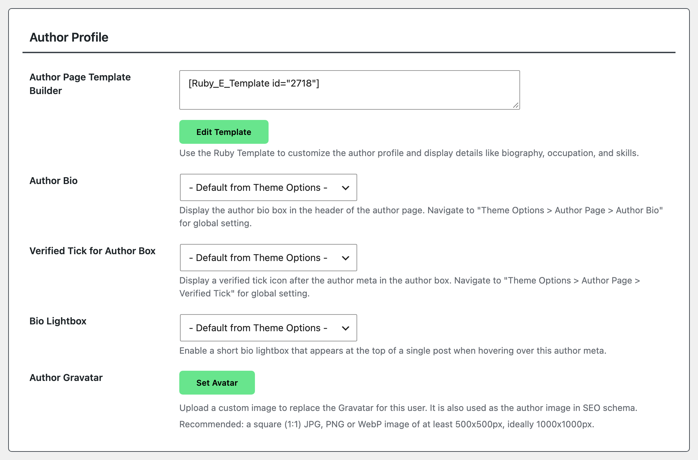Screen dimensions: 698x460
Task: Open the Verified Tick for Author Box dropdown
Action: (x=268, y=258)
